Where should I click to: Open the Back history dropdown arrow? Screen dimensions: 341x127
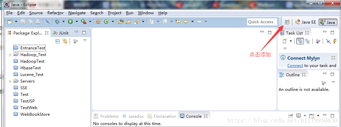(x=192, y=22)
